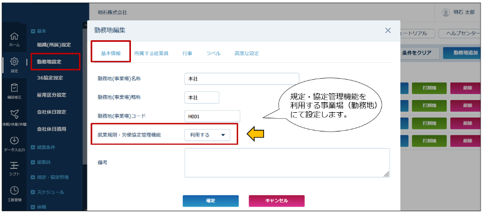Click the 勤務地(事業場)名称 input field

pos(242,79)
